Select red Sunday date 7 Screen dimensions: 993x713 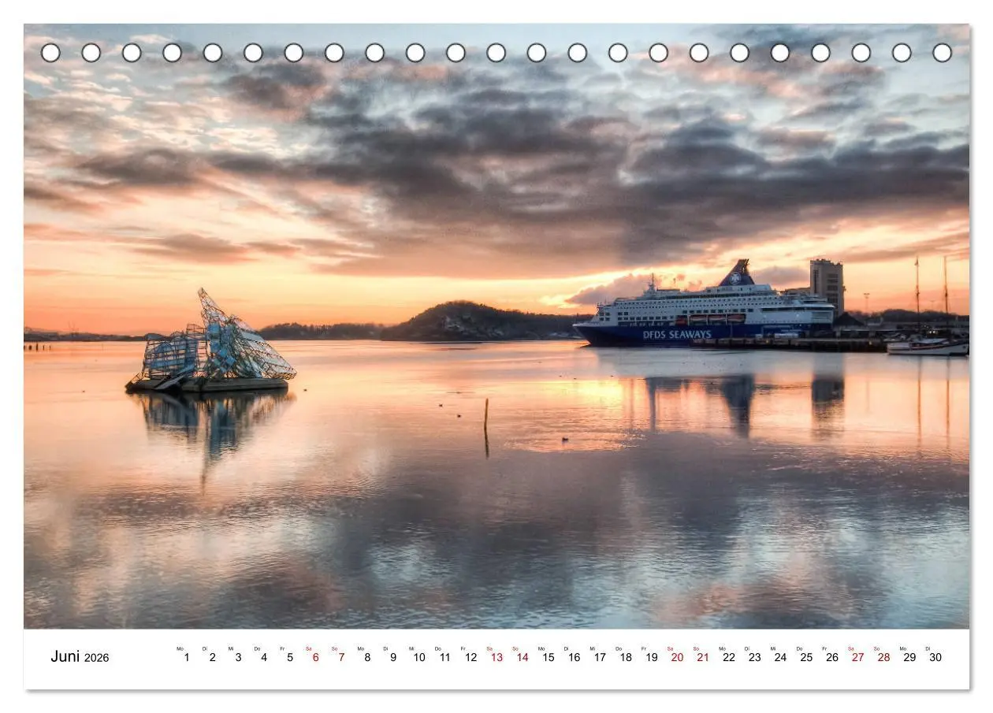point(341,657)
